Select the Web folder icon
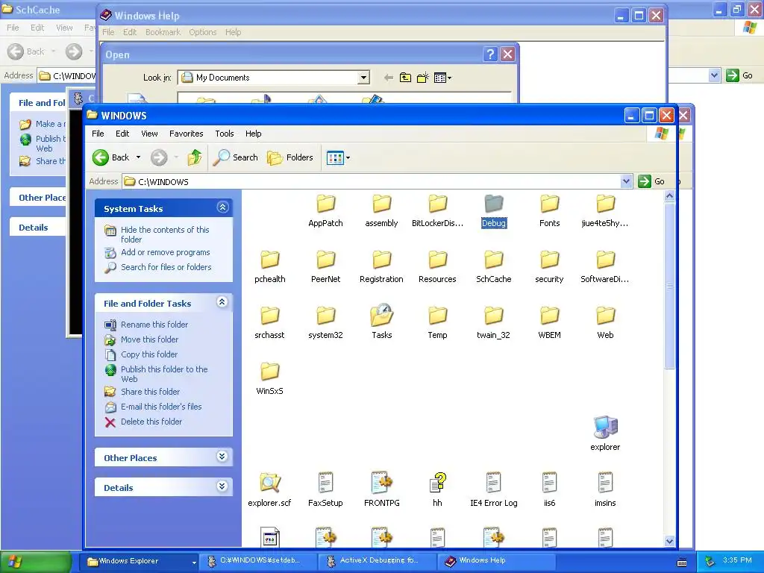 tap(606, 316)
